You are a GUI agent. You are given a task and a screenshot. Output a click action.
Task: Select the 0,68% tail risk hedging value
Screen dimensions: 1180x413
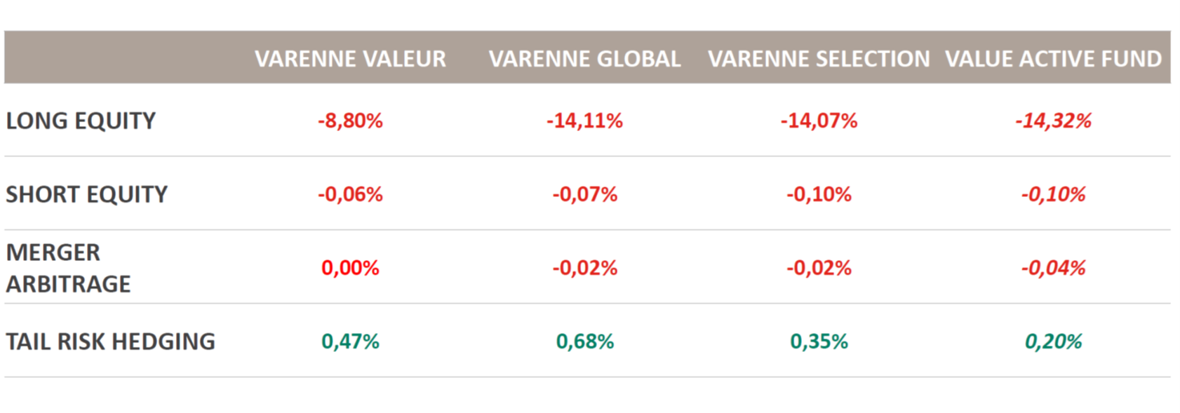[x=584, y=341]
